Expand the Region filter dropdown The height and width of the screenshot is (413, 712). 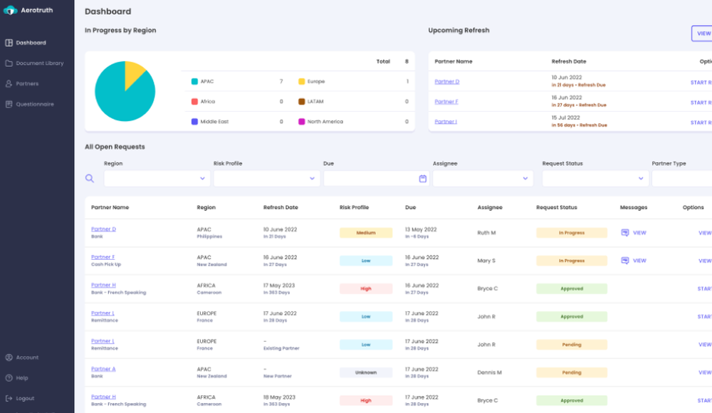pyautogui.click(x=205, y=178)
